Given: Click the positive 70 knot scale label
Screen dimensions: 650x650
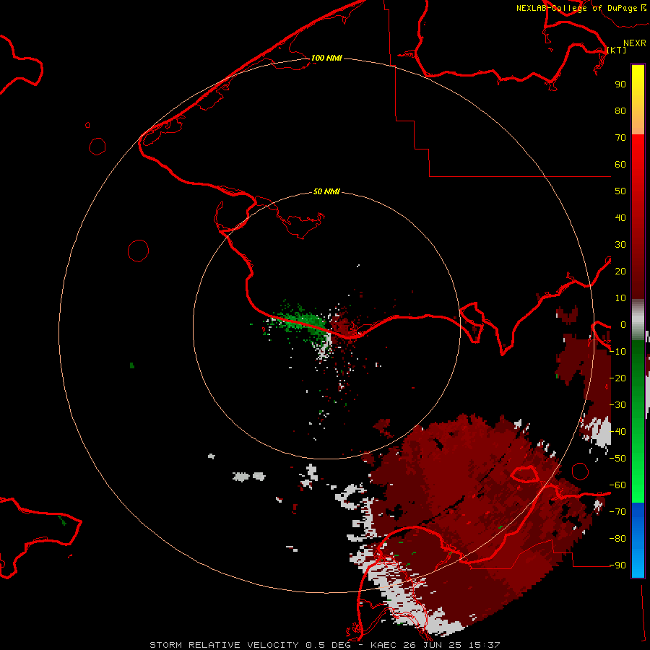Looking at the screenshot, I should click(620, 138).
